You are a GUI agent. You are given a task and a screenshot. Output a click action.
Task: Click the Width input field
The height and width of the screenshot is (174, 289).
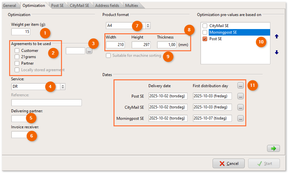pos(115,45)
